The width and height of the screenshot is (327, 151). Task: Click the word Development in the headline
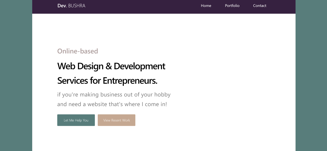click(x=139, y=66)
